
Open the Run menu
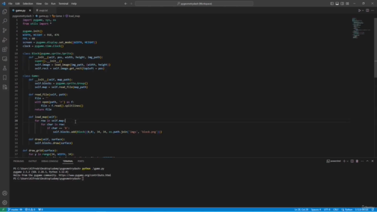(53, 4)
